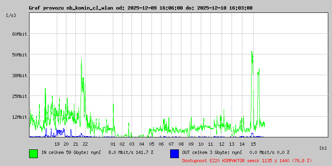Click the 12Mbit vertical axis label
The image size is (332, 166).
pyautogui.click(x=19, y=117)
